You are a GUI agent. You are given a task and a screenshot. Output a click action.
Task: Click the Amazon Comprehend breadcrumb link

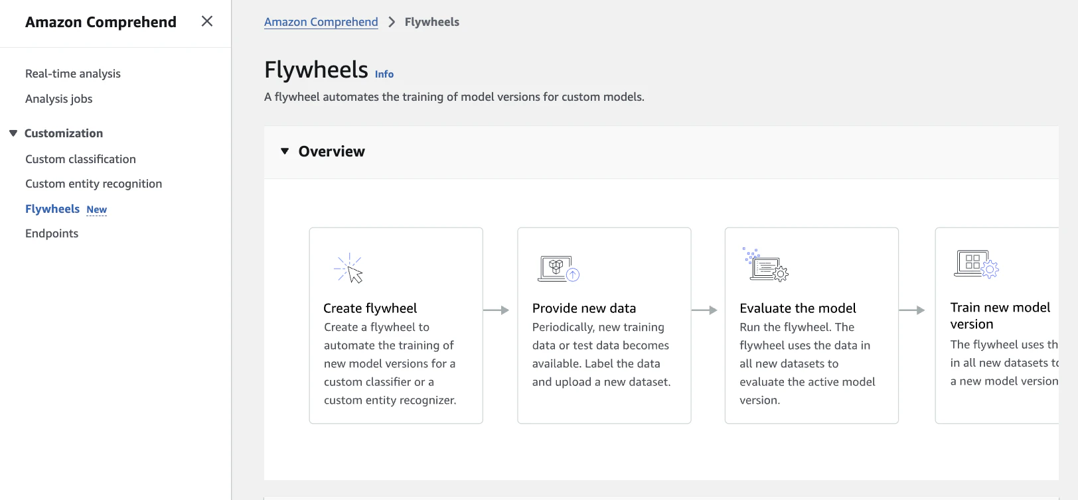(321, 22)
